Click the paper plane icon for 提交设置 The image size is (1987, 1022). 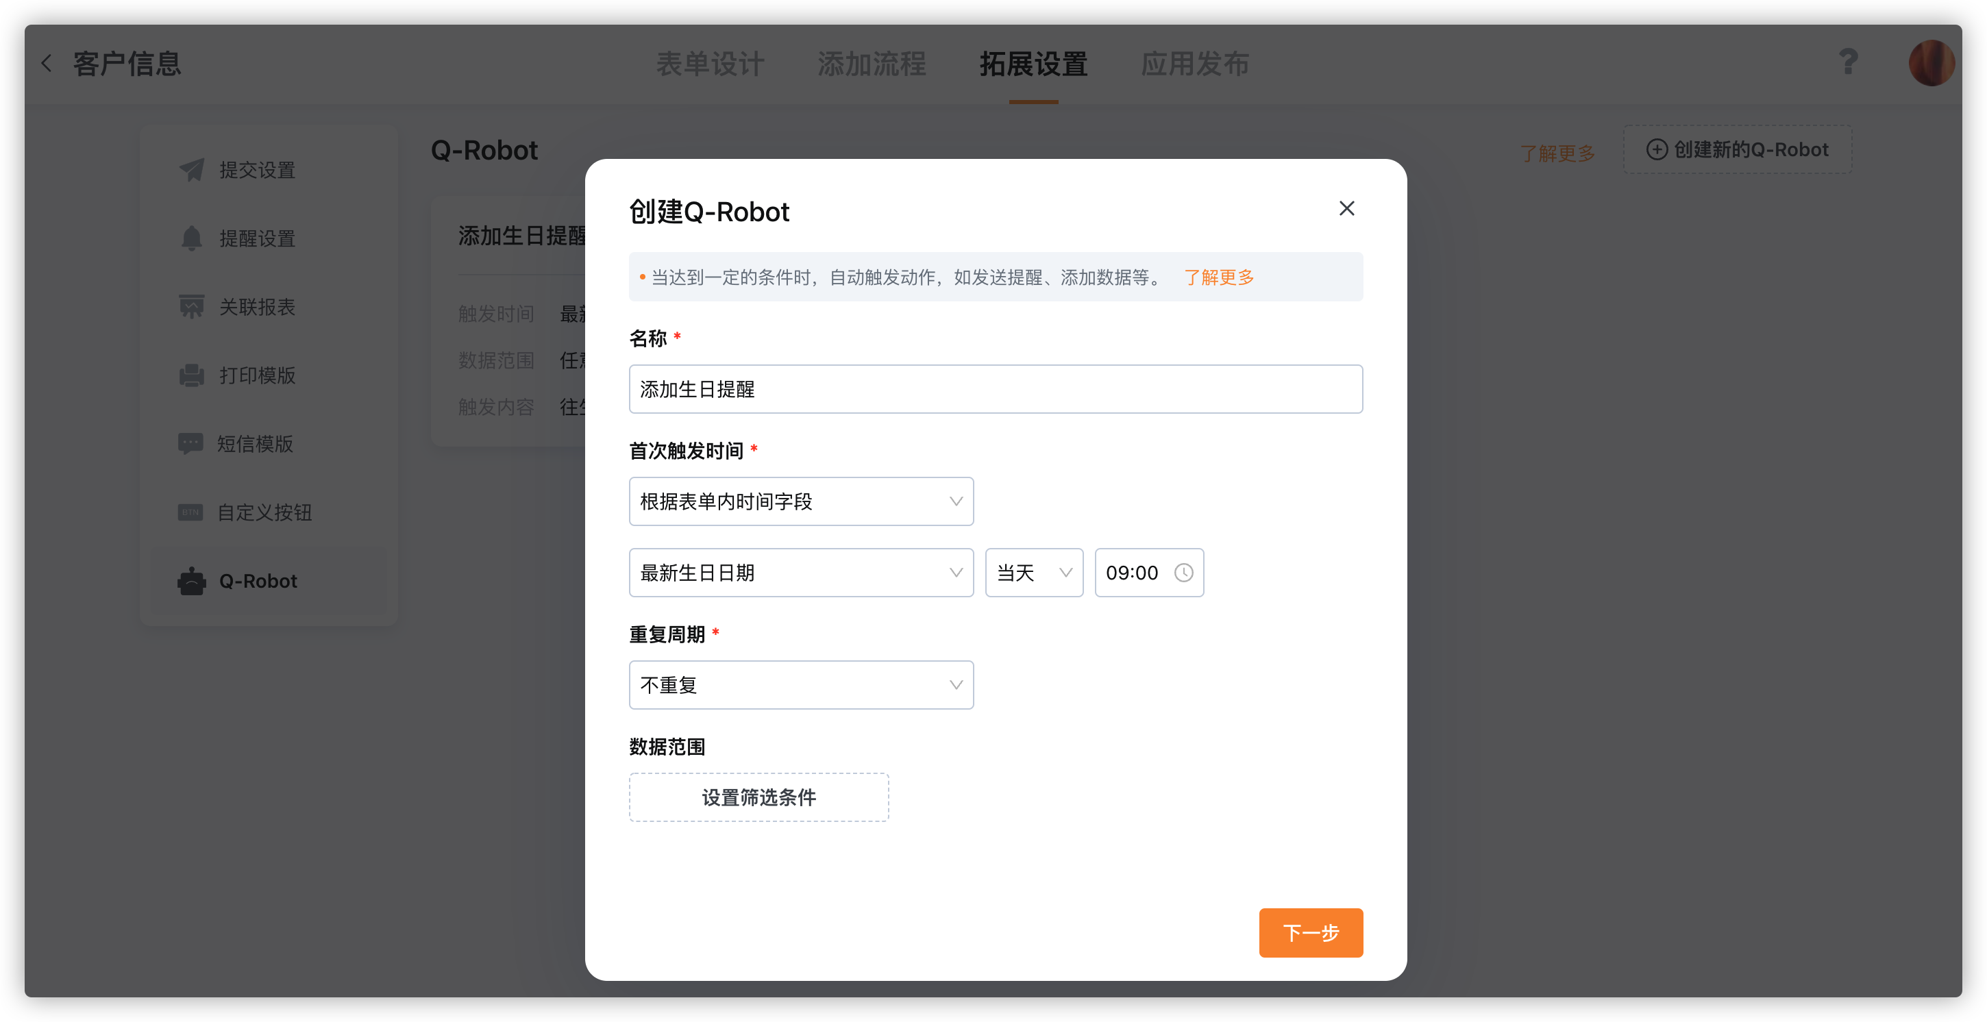tap(191, 170)
